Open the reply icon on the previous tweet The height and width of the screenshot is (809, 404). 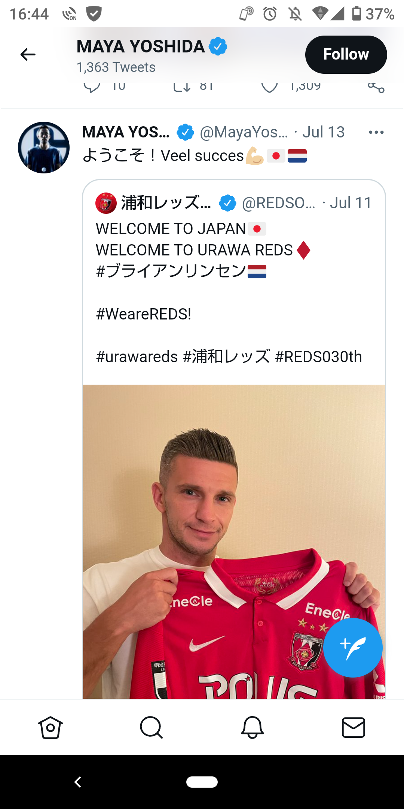click(x=92, y=87)
